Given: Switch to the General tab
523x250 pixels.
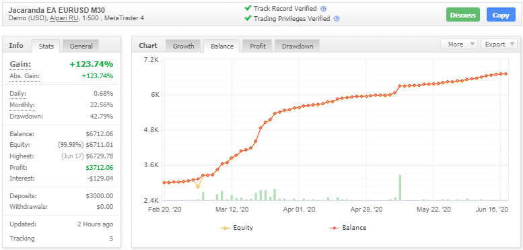Looking at the screenshot, I should 81,46.
